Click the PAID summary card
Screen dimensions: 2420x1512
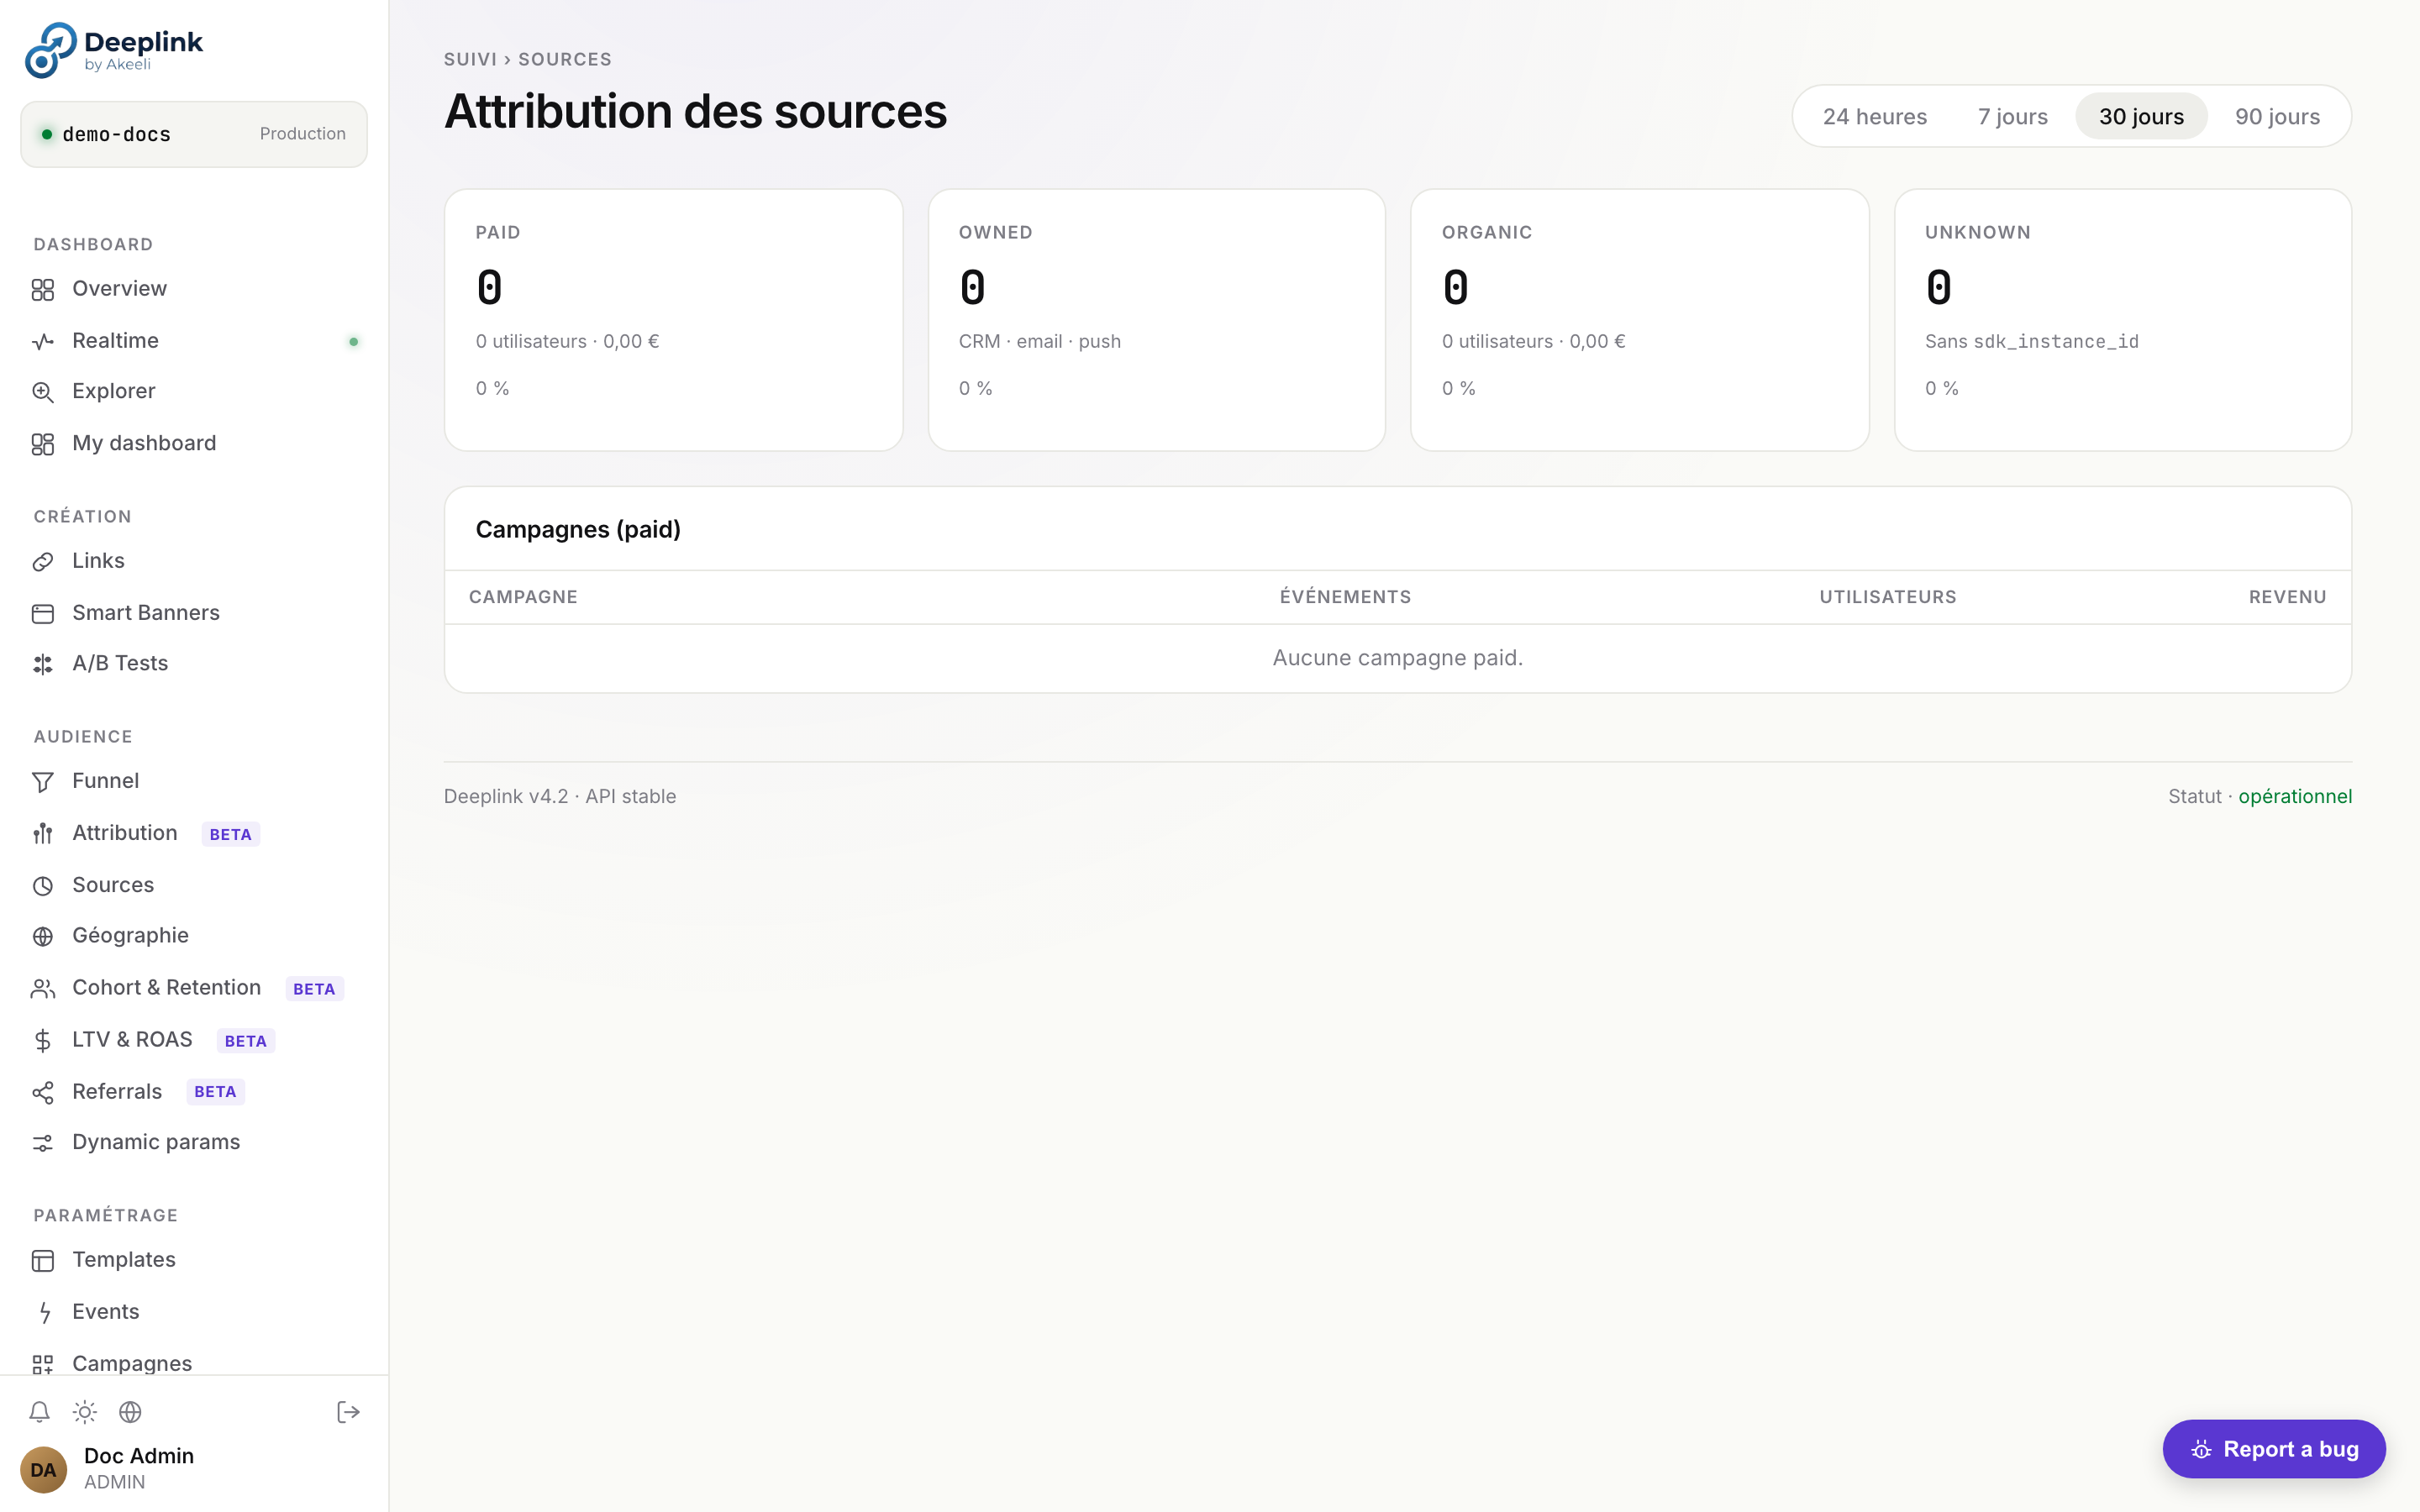click(x=673, y=320)
